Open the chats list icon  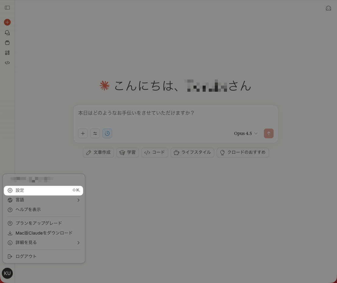7,33
